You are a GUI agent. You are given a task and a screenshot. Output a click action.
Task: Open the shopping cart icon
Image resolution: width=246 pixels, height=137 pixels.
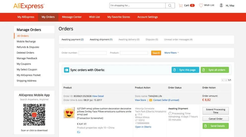click(181, 5)
